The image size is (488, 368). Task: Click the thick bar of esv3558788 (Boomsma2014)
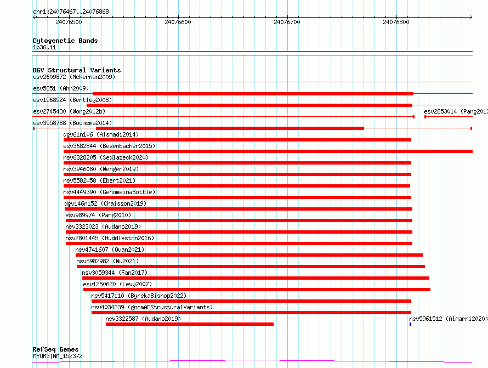(230, 128)
